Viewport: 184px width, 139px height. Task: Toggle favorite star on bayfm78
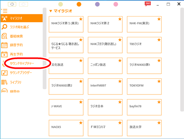[159, 102]
